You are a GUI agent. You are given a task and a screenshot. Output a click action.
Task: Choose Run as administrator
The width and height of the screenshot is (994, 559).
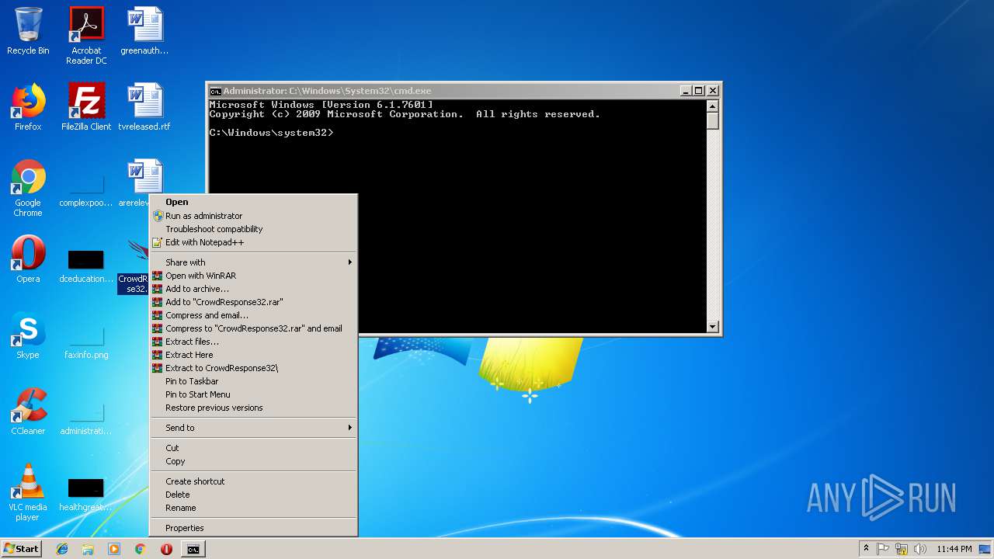pos(253,216)
